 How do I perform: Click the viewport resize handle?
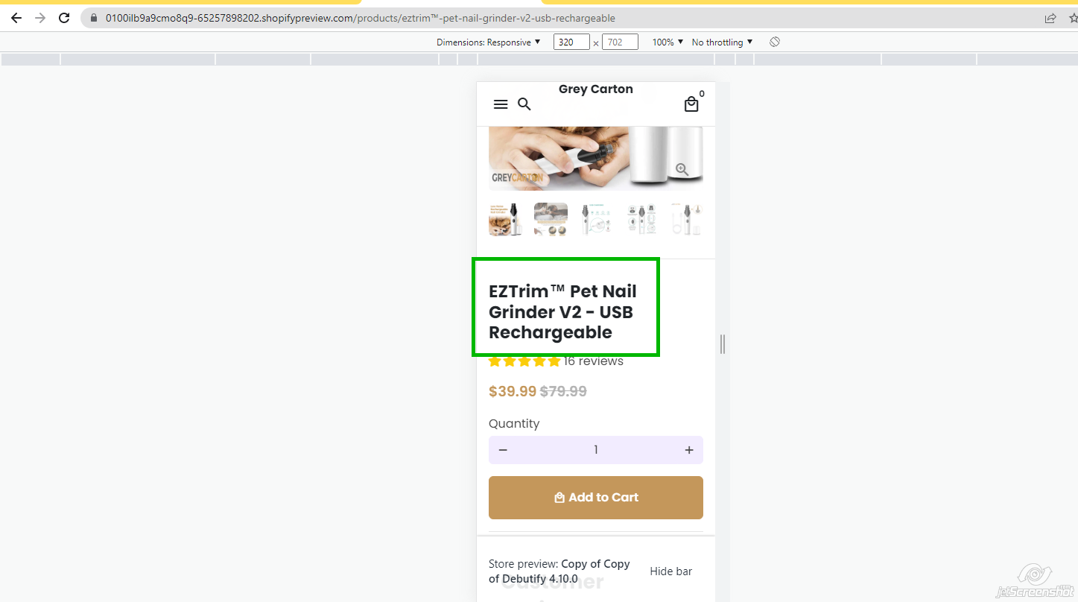click(x=723, y=344)
